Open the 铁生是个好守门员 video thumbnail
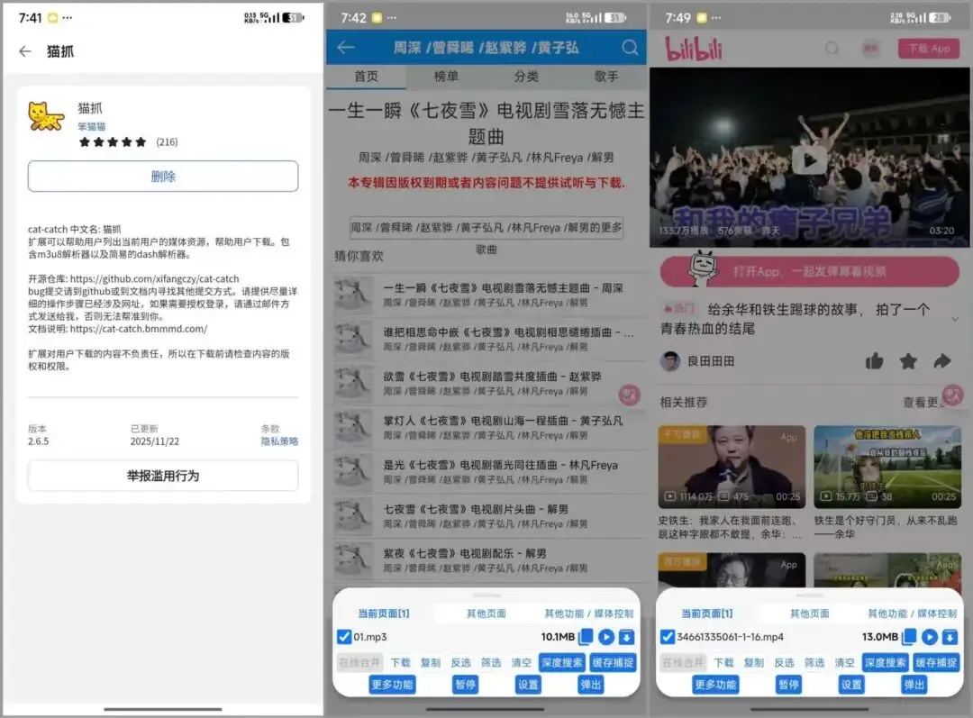 point(887,467)
